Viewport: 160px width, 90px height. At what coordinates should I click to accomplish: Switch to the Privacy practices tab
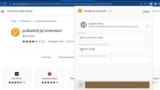[x=66, y=57]
